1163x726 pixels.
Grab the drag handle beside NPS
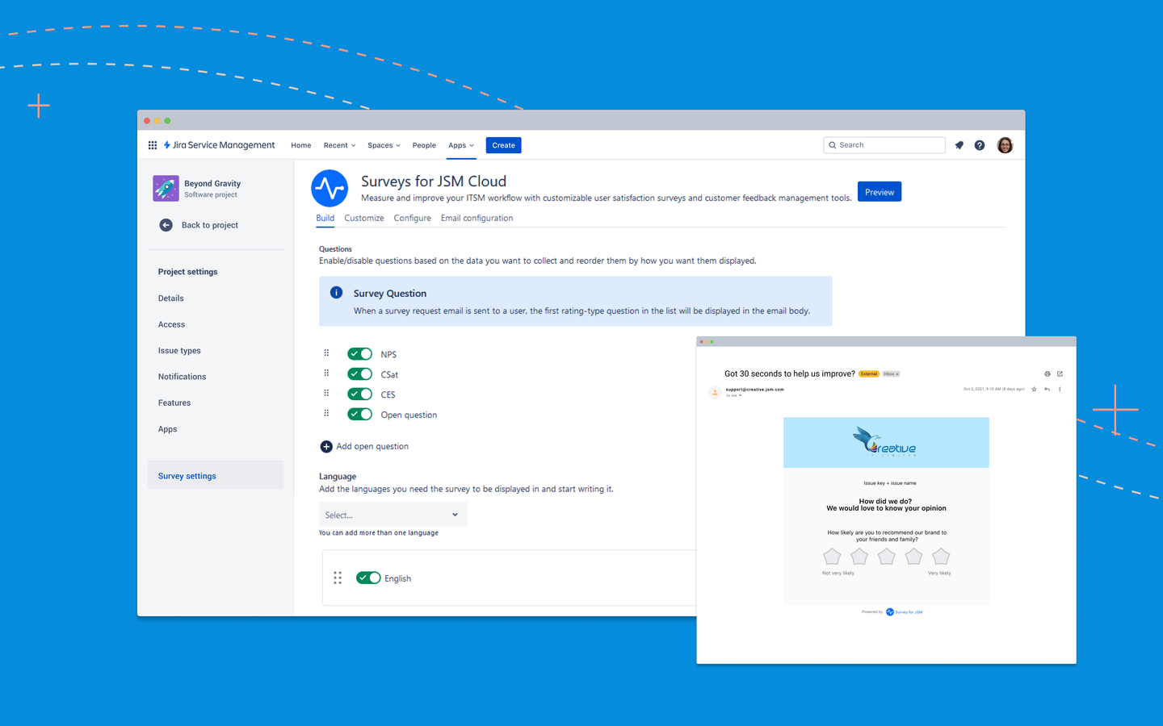(326, 353)
